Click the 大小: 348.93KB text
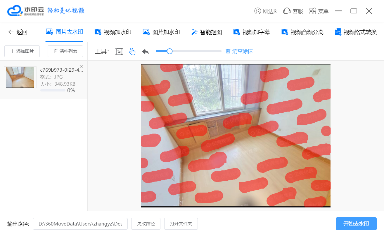The width and height of the screenshot is (384, 236). coord(58,84)
